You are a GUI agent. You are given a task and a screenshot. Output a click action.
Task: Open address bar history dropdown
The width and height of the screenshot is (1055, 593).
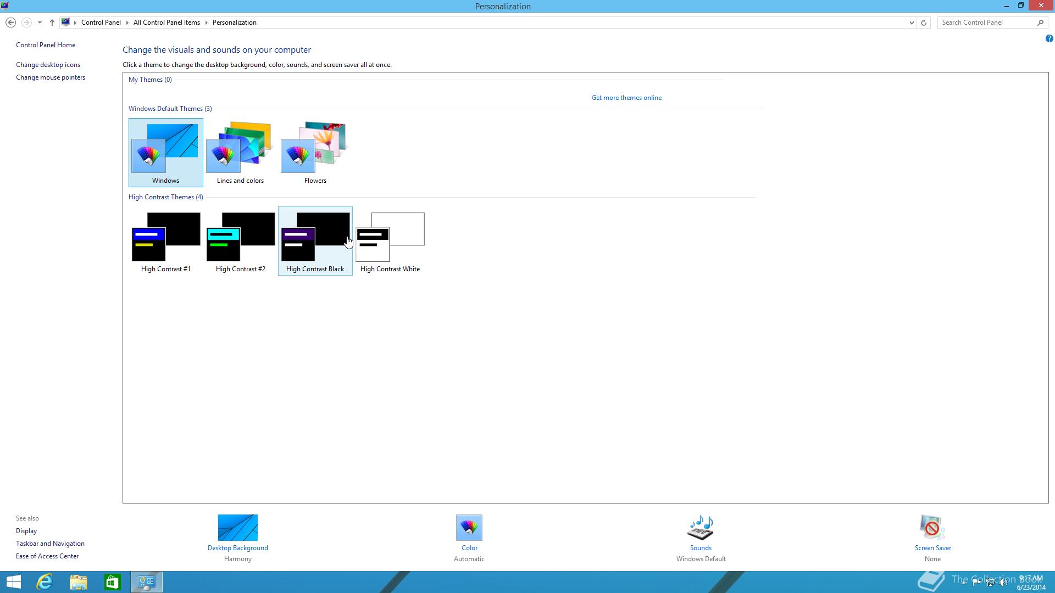click(912, 23)
